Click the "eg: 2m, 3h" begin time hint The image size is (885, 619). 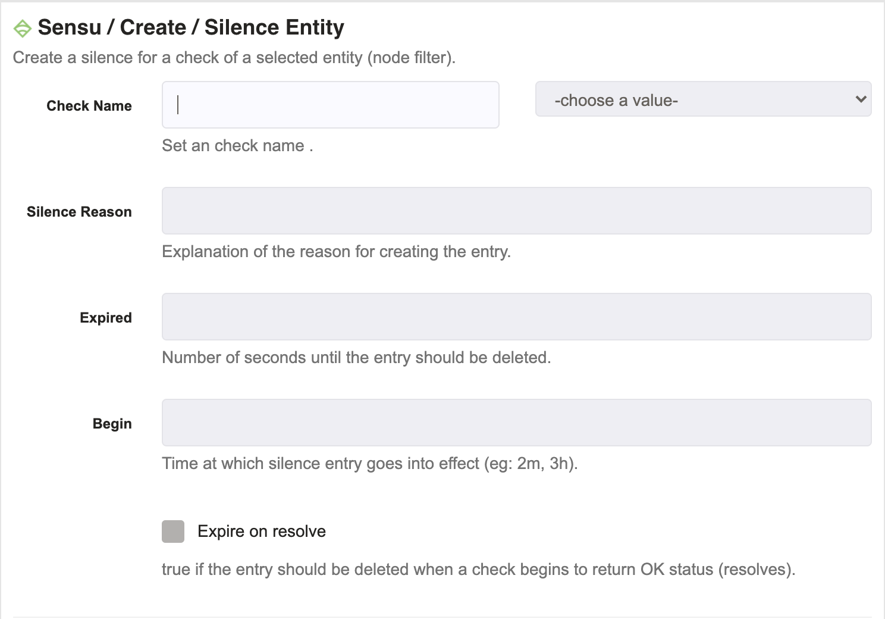[370, 464]
